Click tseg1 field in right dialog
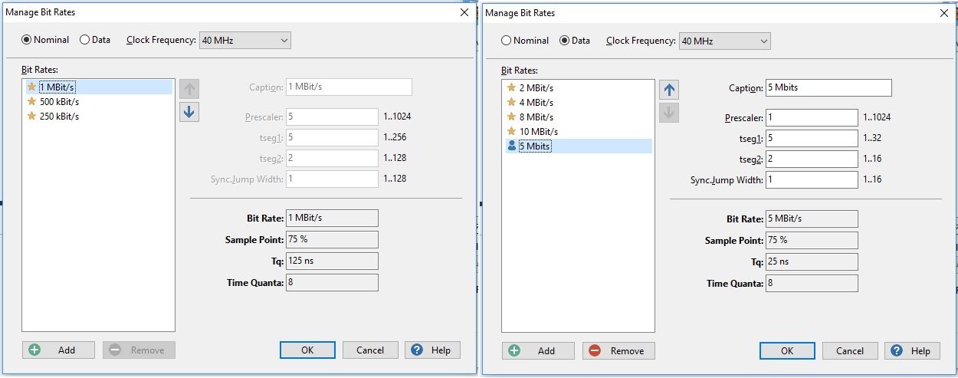 tap(812, 138)
